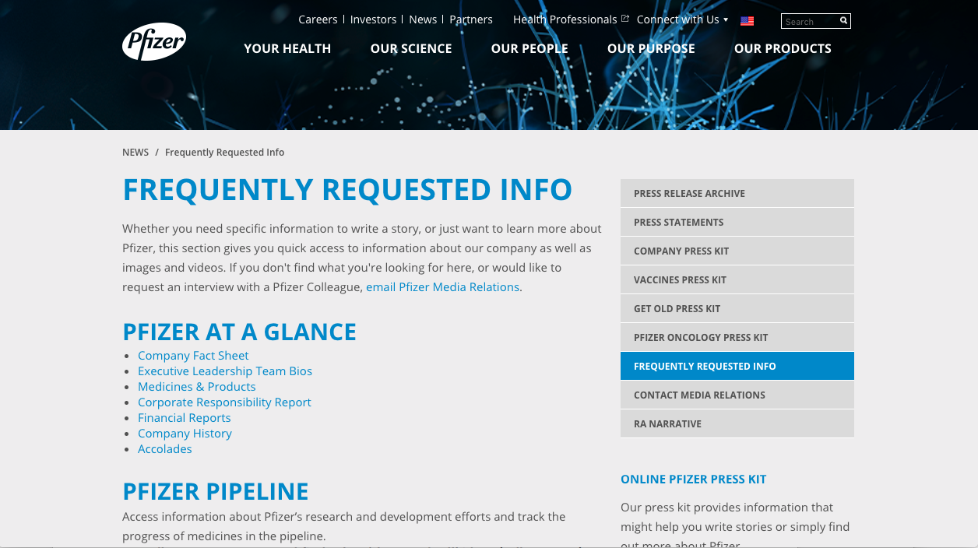Open the YOUR HEALTH menu
The width and height of the screenshot is (978, 548).
[287, 48]
